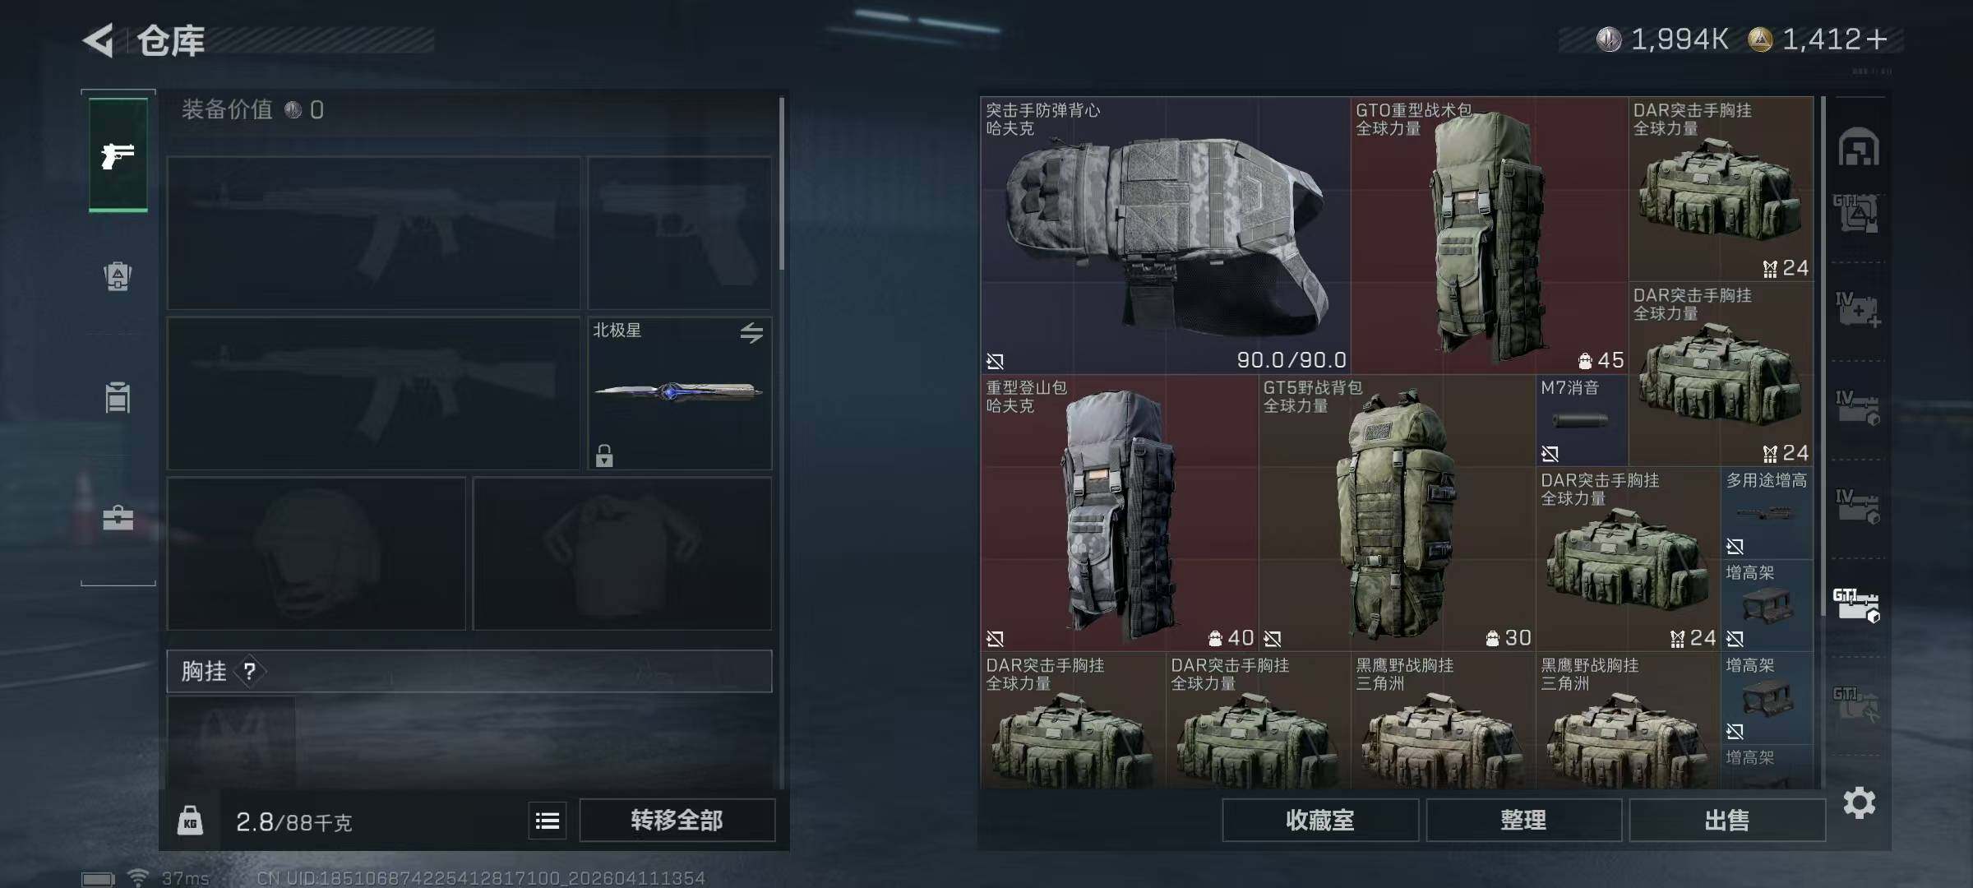
Task: Select the 突击手防弹背心 armor item
Action: tap(1166, 235)
